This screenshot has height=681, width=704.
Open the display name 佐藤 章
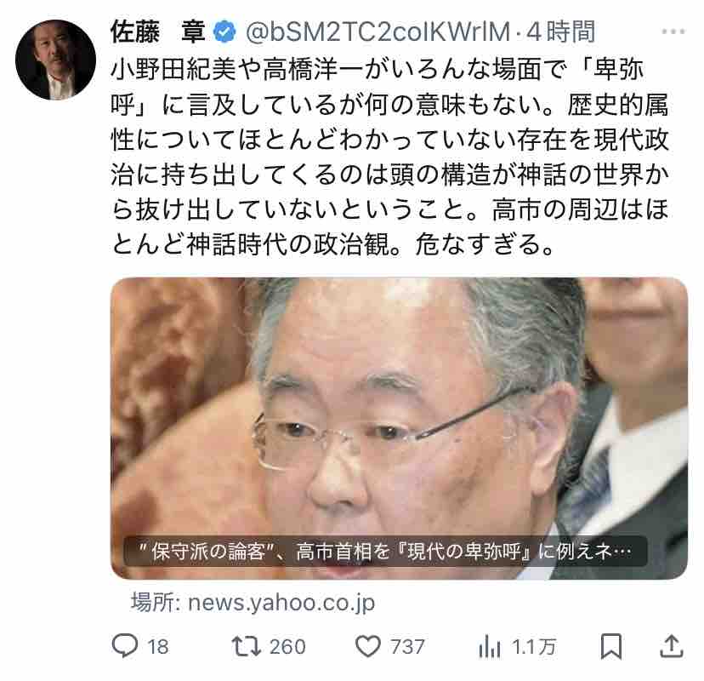158,32
